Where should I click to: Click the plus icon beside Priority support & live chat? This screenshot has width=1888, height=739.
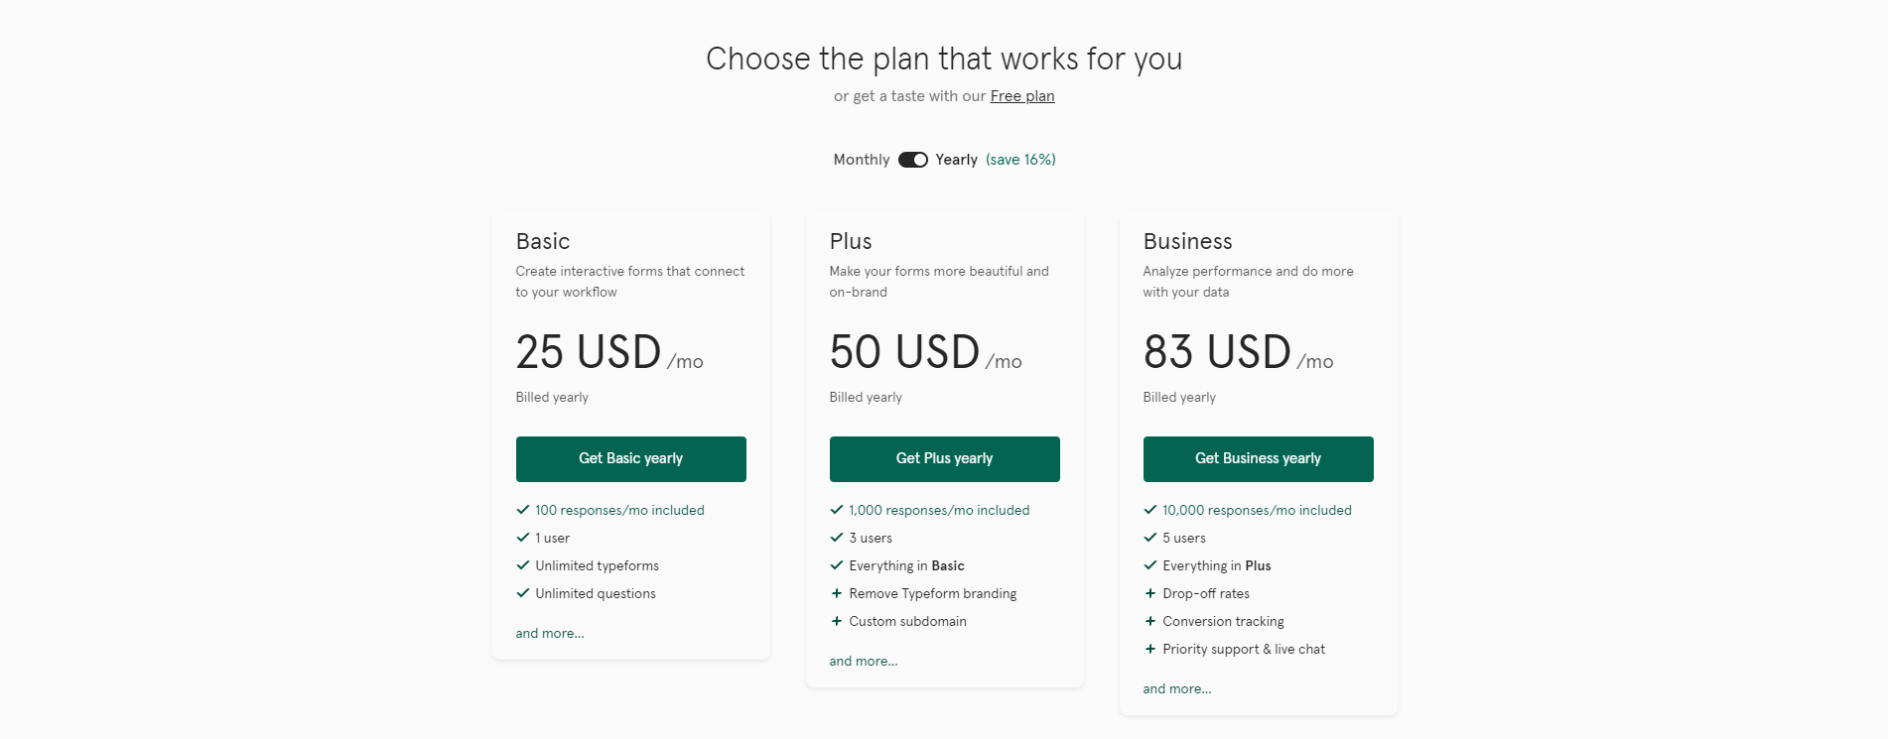pos(1150,649)
